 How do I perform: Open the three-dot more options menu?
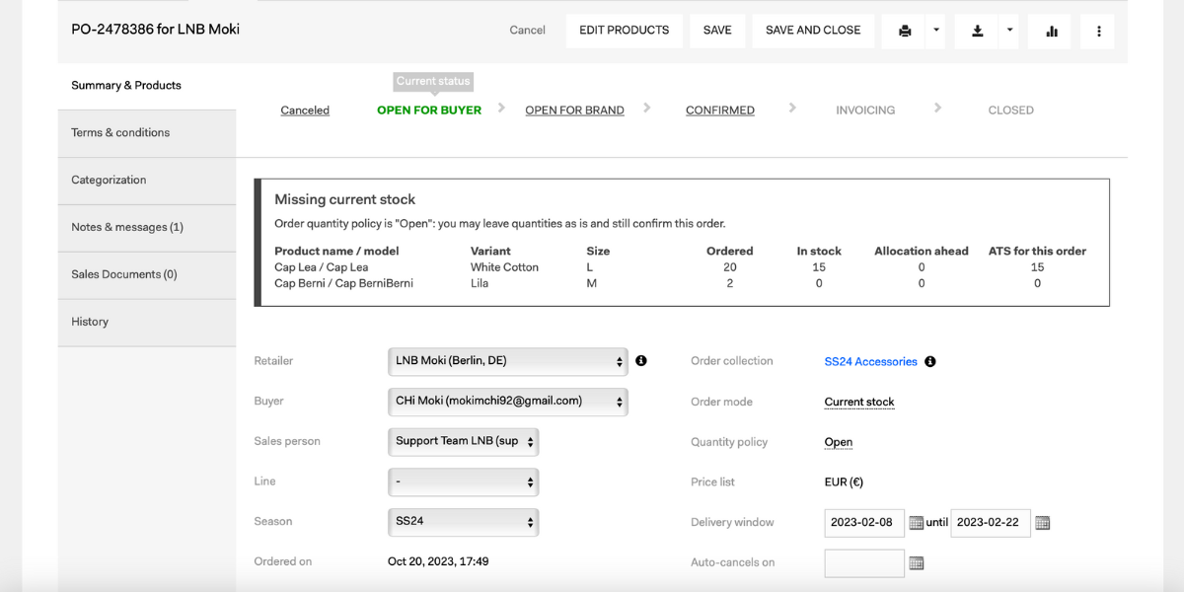click(x=1098, y=31)
